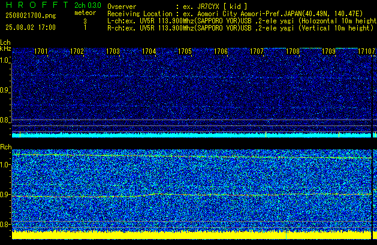Select the 1709 time label
This screenshot has width=377, height=245.
328,51
